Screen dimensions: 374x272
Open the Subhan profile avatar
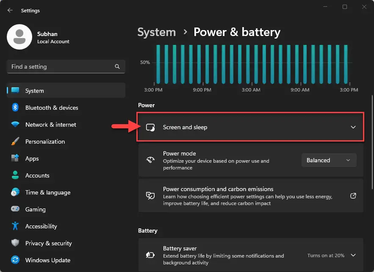[19, 37]
